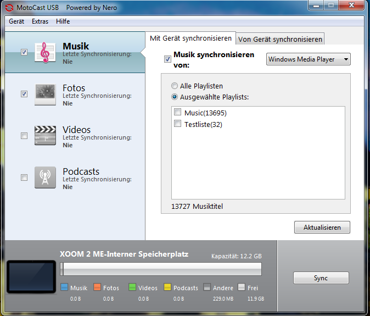The height and width of the screenshot is (316, 370).
Task: Click the green Videos legend swatch
Action: tap(132, 287)
